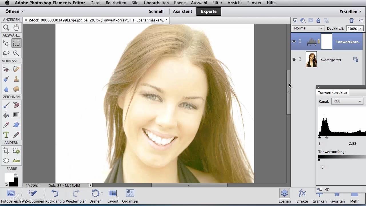Click the Hintergrund layer's lock icon

(355, 60)
